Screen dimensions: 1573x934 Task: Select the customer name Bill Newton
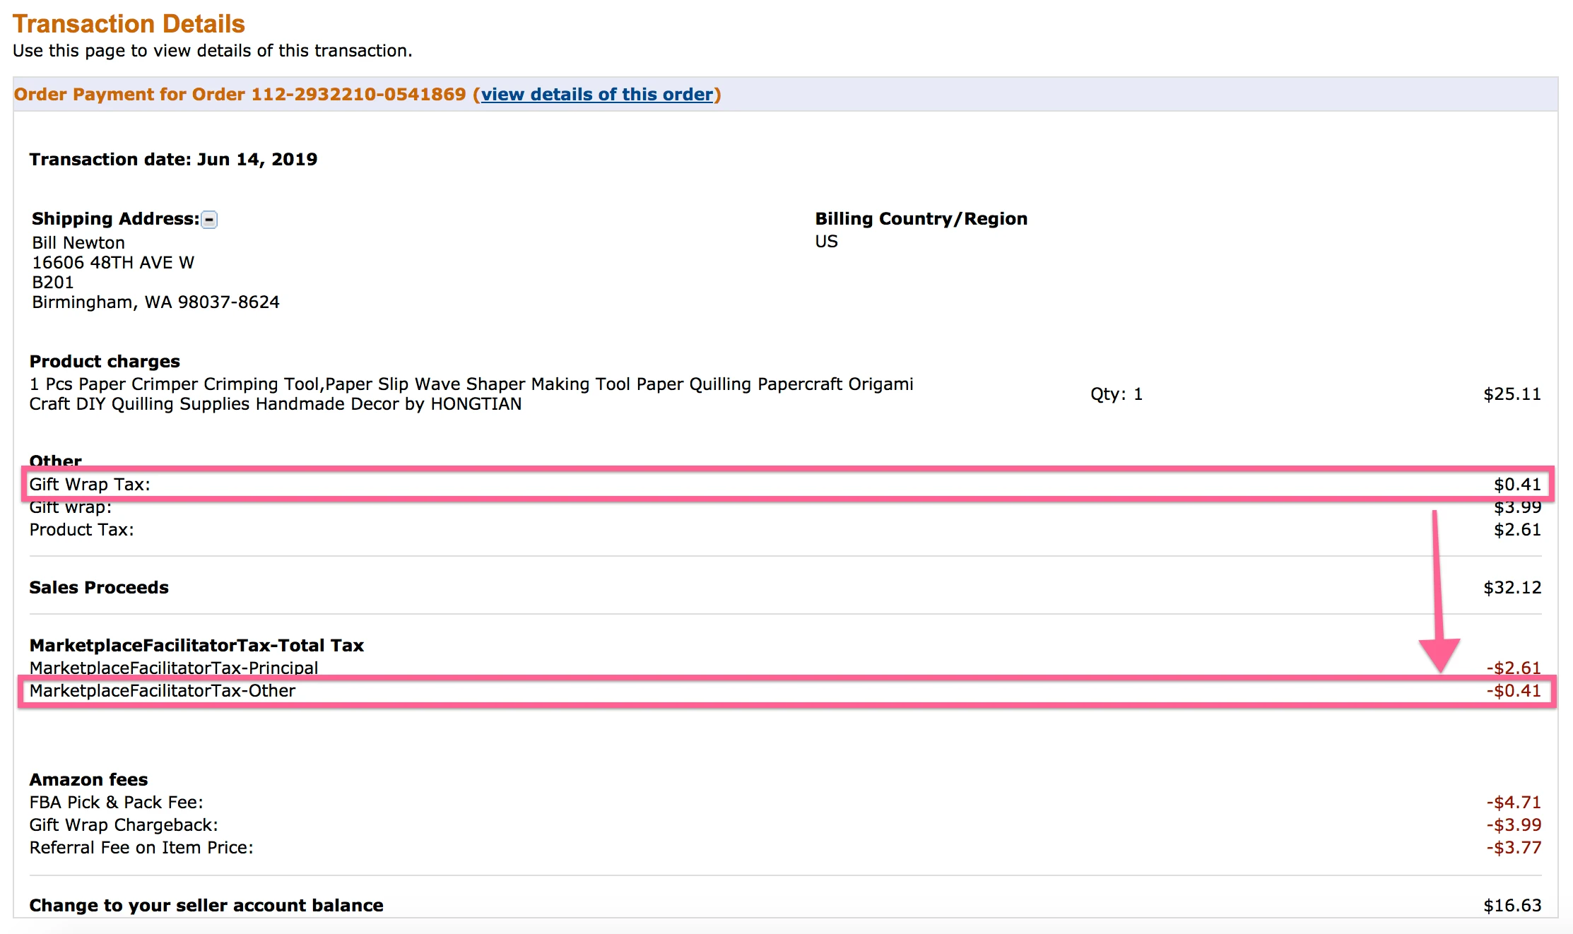pyautogui.click(x=78, y=243)
